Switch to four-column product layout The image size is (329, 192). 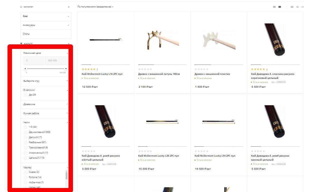(279, 7)
